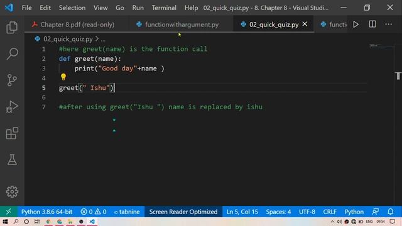
Task: Split the editor to the right
Action: 372,24
